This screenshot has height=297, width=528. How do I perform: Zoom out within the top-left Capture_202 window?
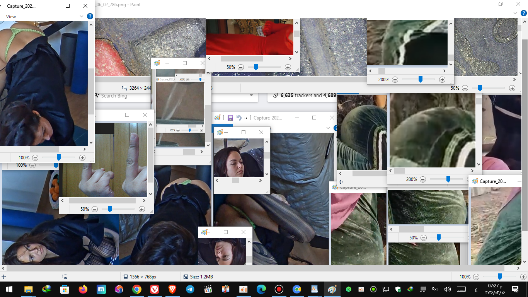coord(35,158)
